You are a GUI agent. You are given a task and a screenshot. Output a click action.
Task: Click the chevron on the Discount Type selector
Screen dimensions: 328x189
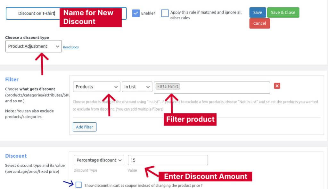click(120, 160)
